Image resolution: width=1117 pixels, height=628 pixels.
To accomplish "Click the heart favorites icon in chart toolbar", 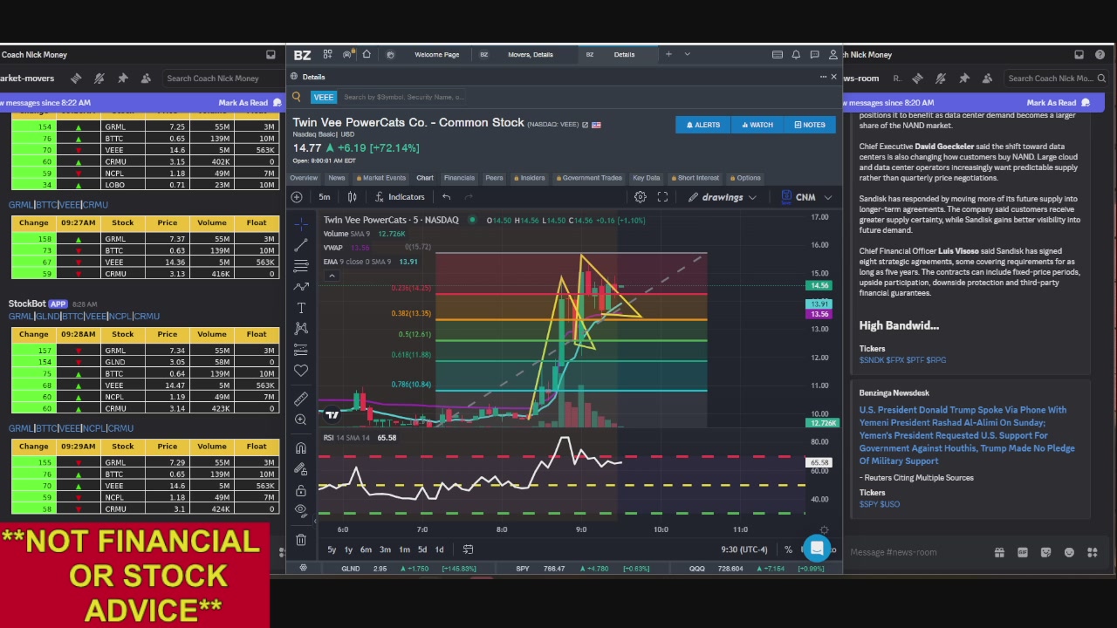I will (x=301, y=371).
